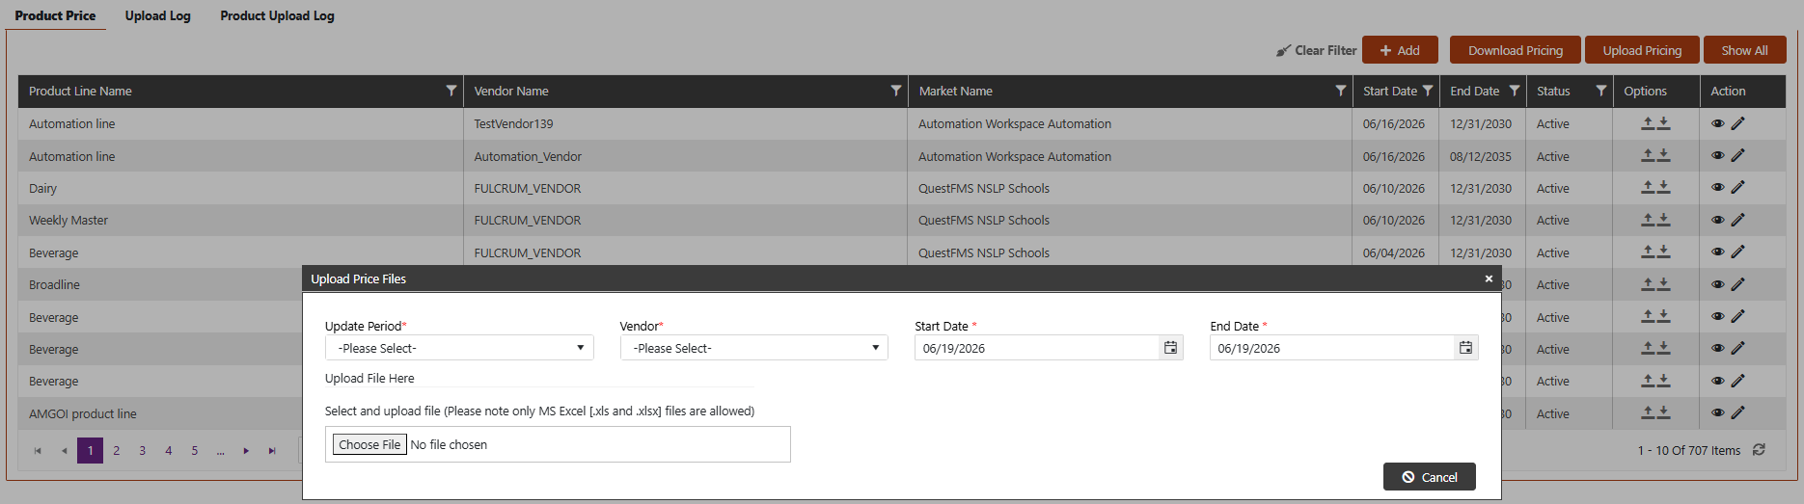The width and height of the screenshot is (1804, 504).
Task: Sort by Options column header
Action: pos(1645,91)
